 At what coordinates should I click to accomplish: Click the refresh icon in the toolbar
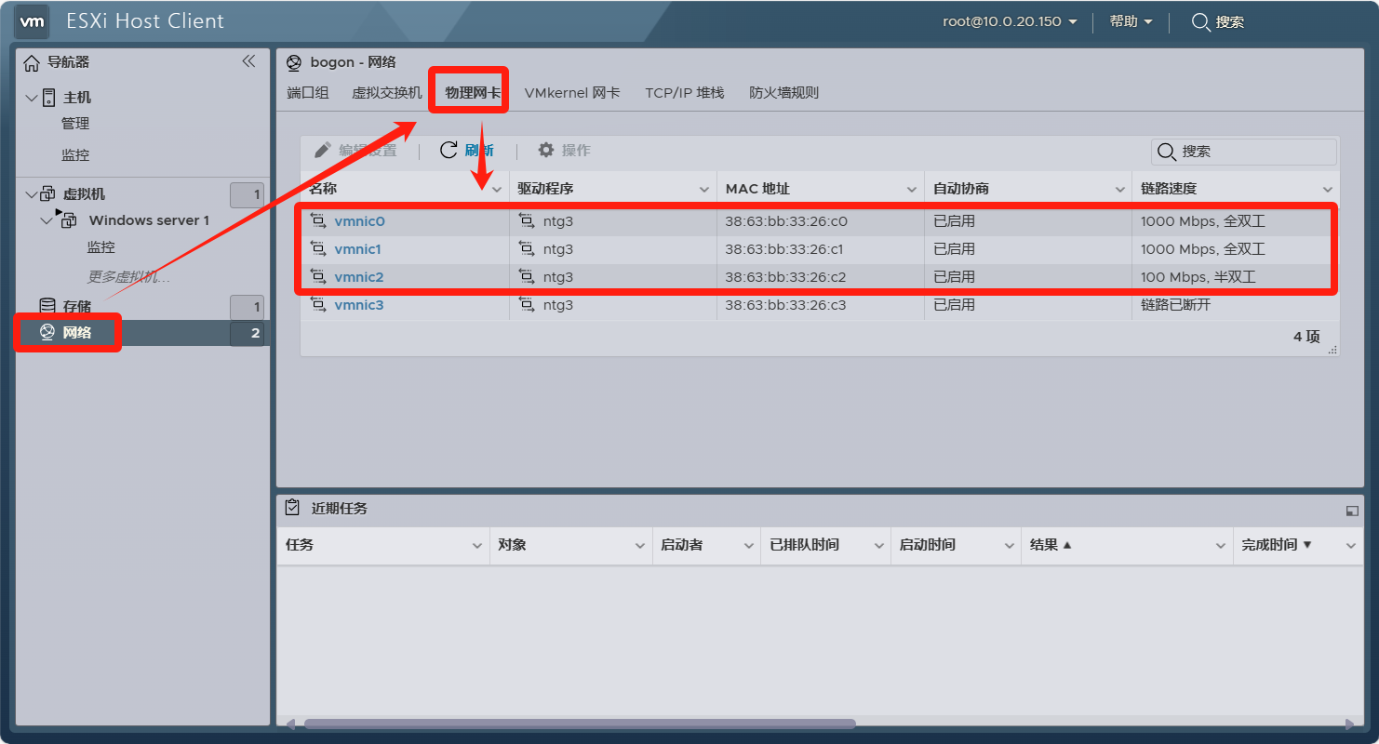449,151
